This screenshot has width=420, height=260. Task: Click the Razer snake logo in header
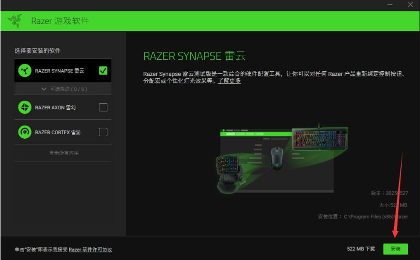pyautogui.click(x=15, y=21)
